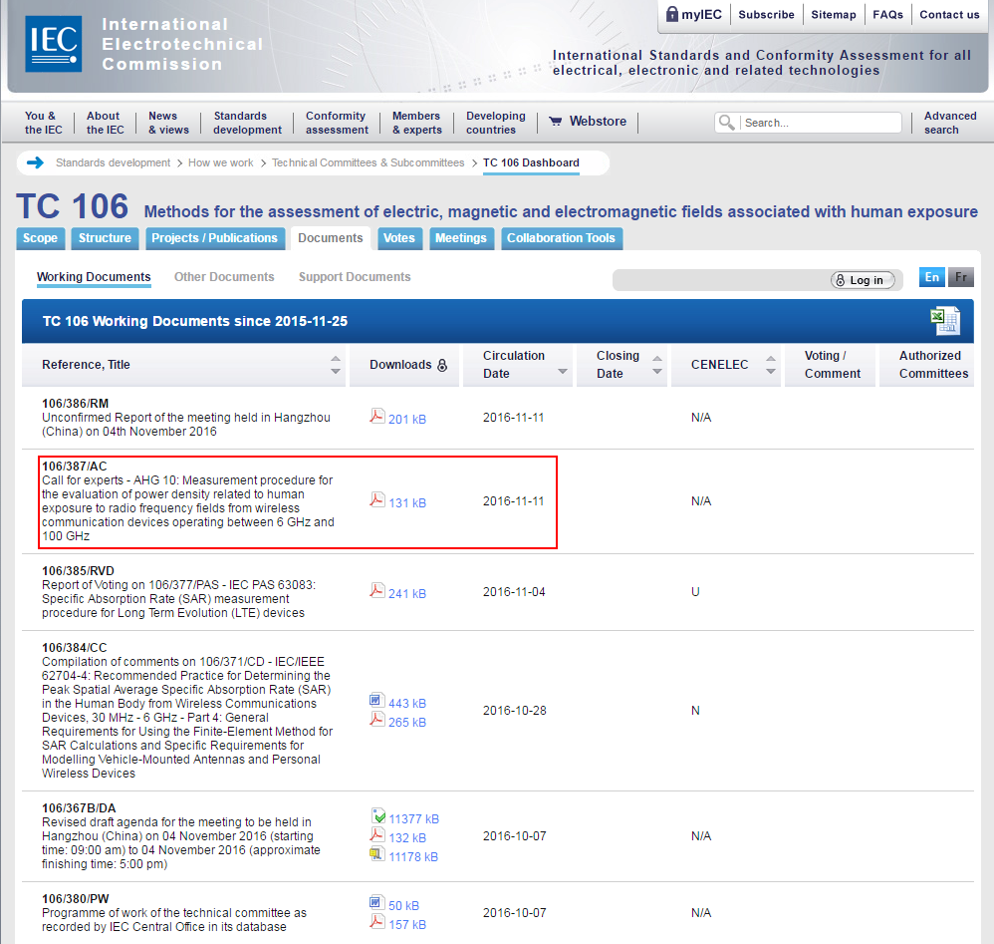
Task: Open About the IEC menu
Action: point(106,123)
